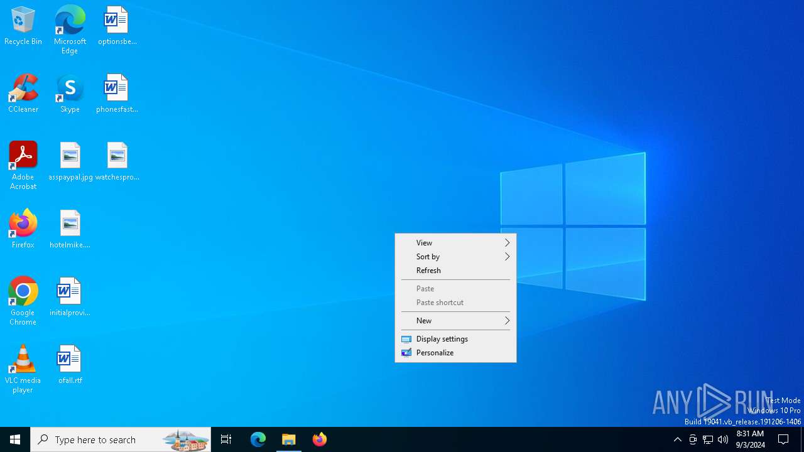The width and height of the screenshot is (804, 452).
Task: Select the CCleaner desktop shortcut
Action: (23, 94)
